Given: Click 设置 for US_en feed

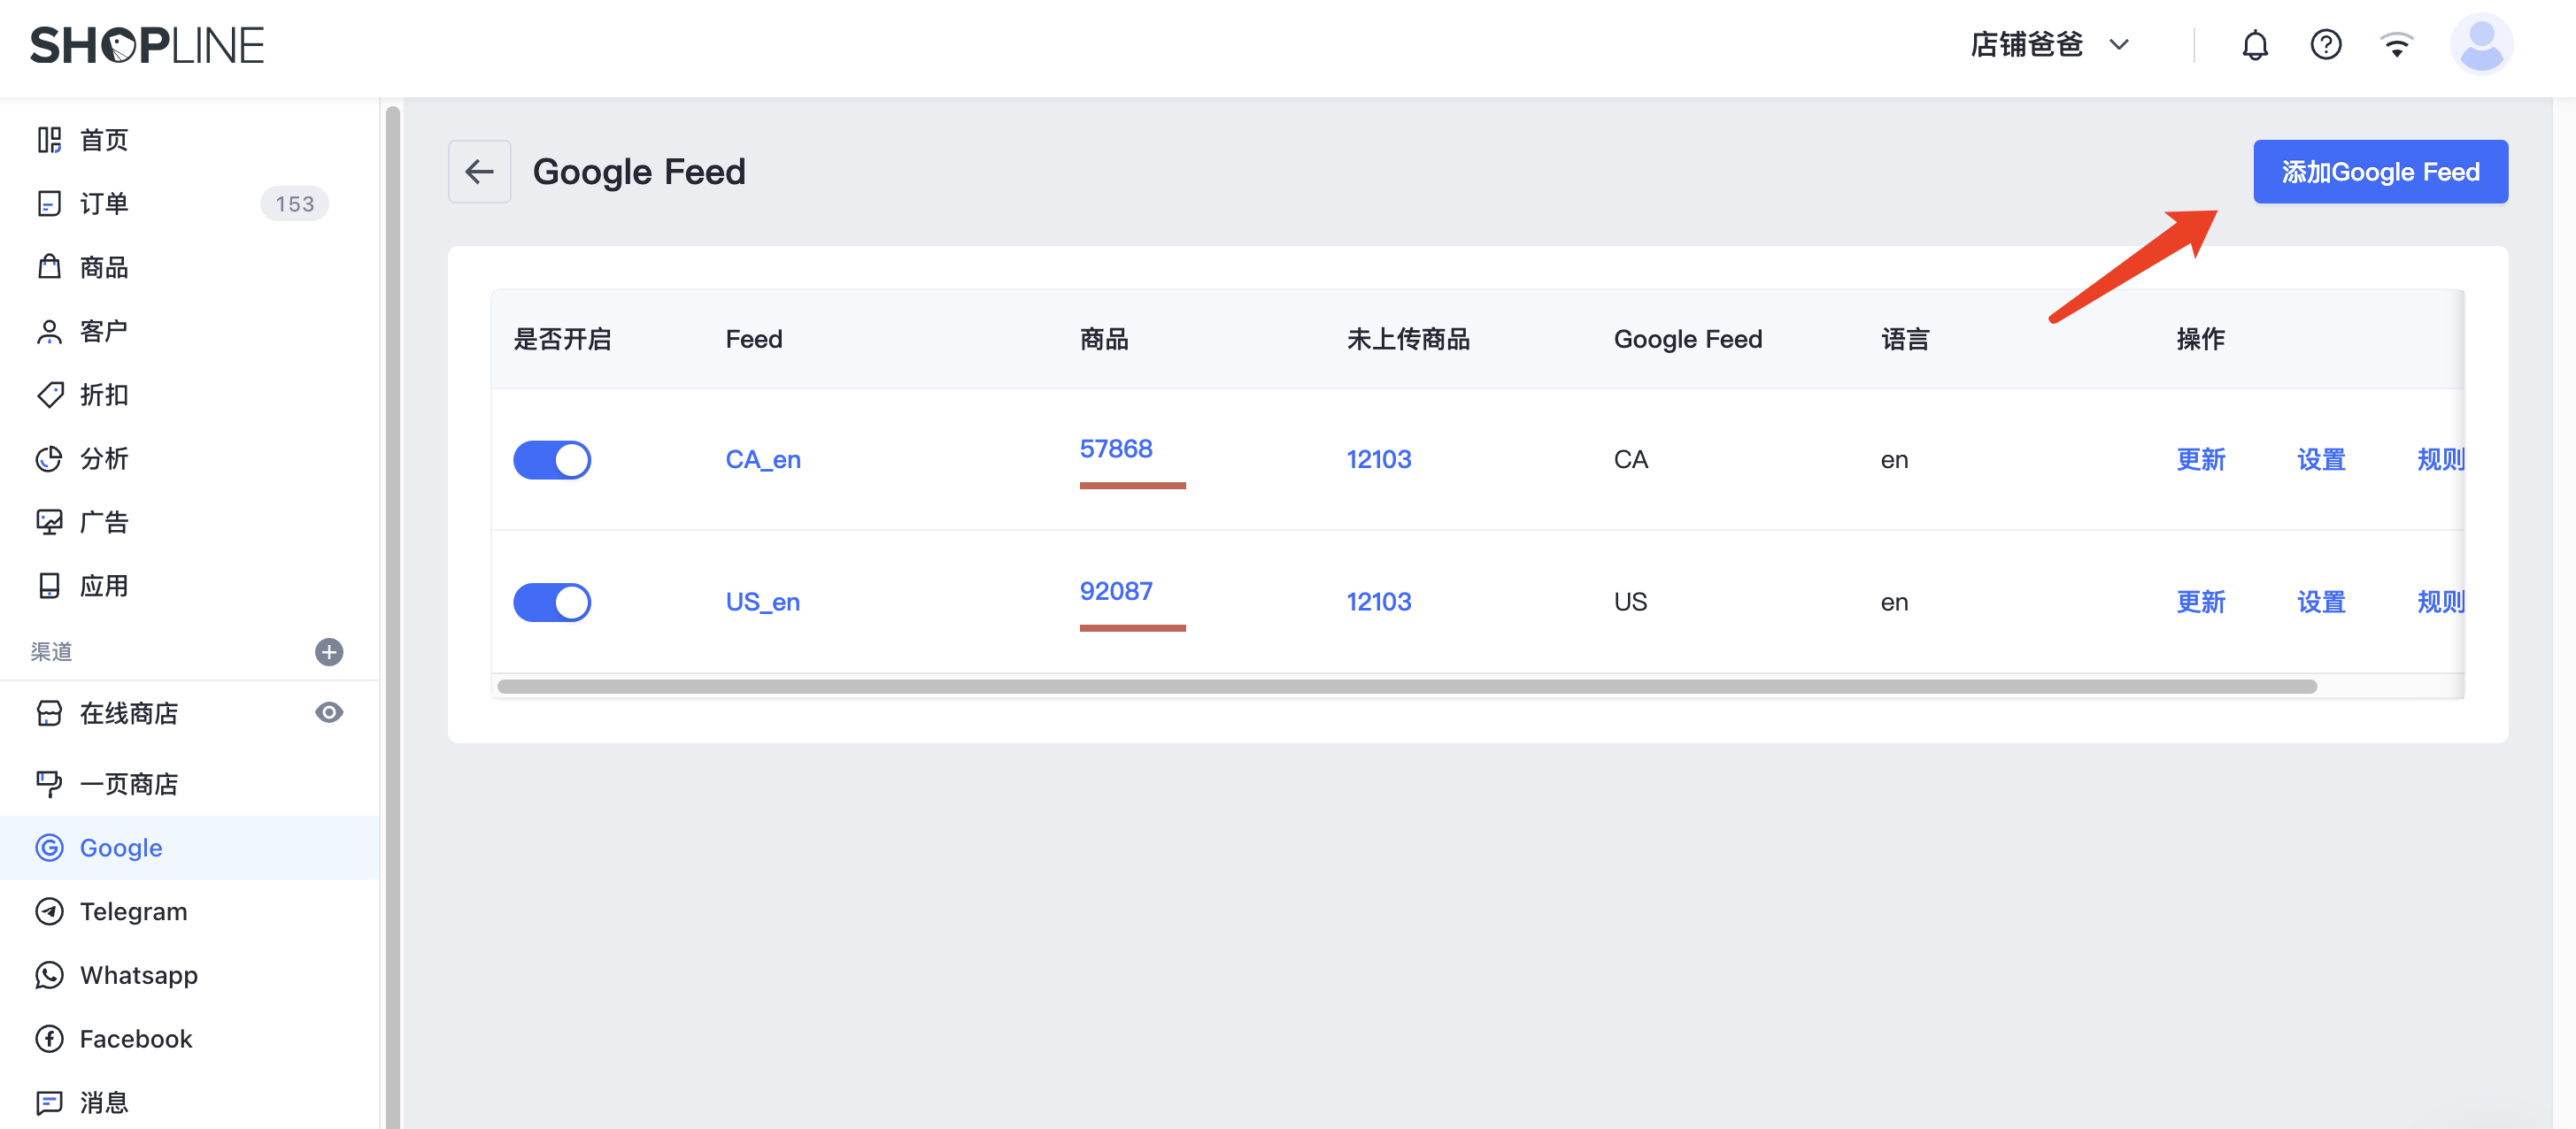Looking at the screenshot, I should (2321, 603).
